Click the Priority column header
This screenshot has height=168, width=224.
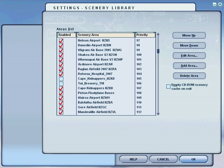point(145,35)
